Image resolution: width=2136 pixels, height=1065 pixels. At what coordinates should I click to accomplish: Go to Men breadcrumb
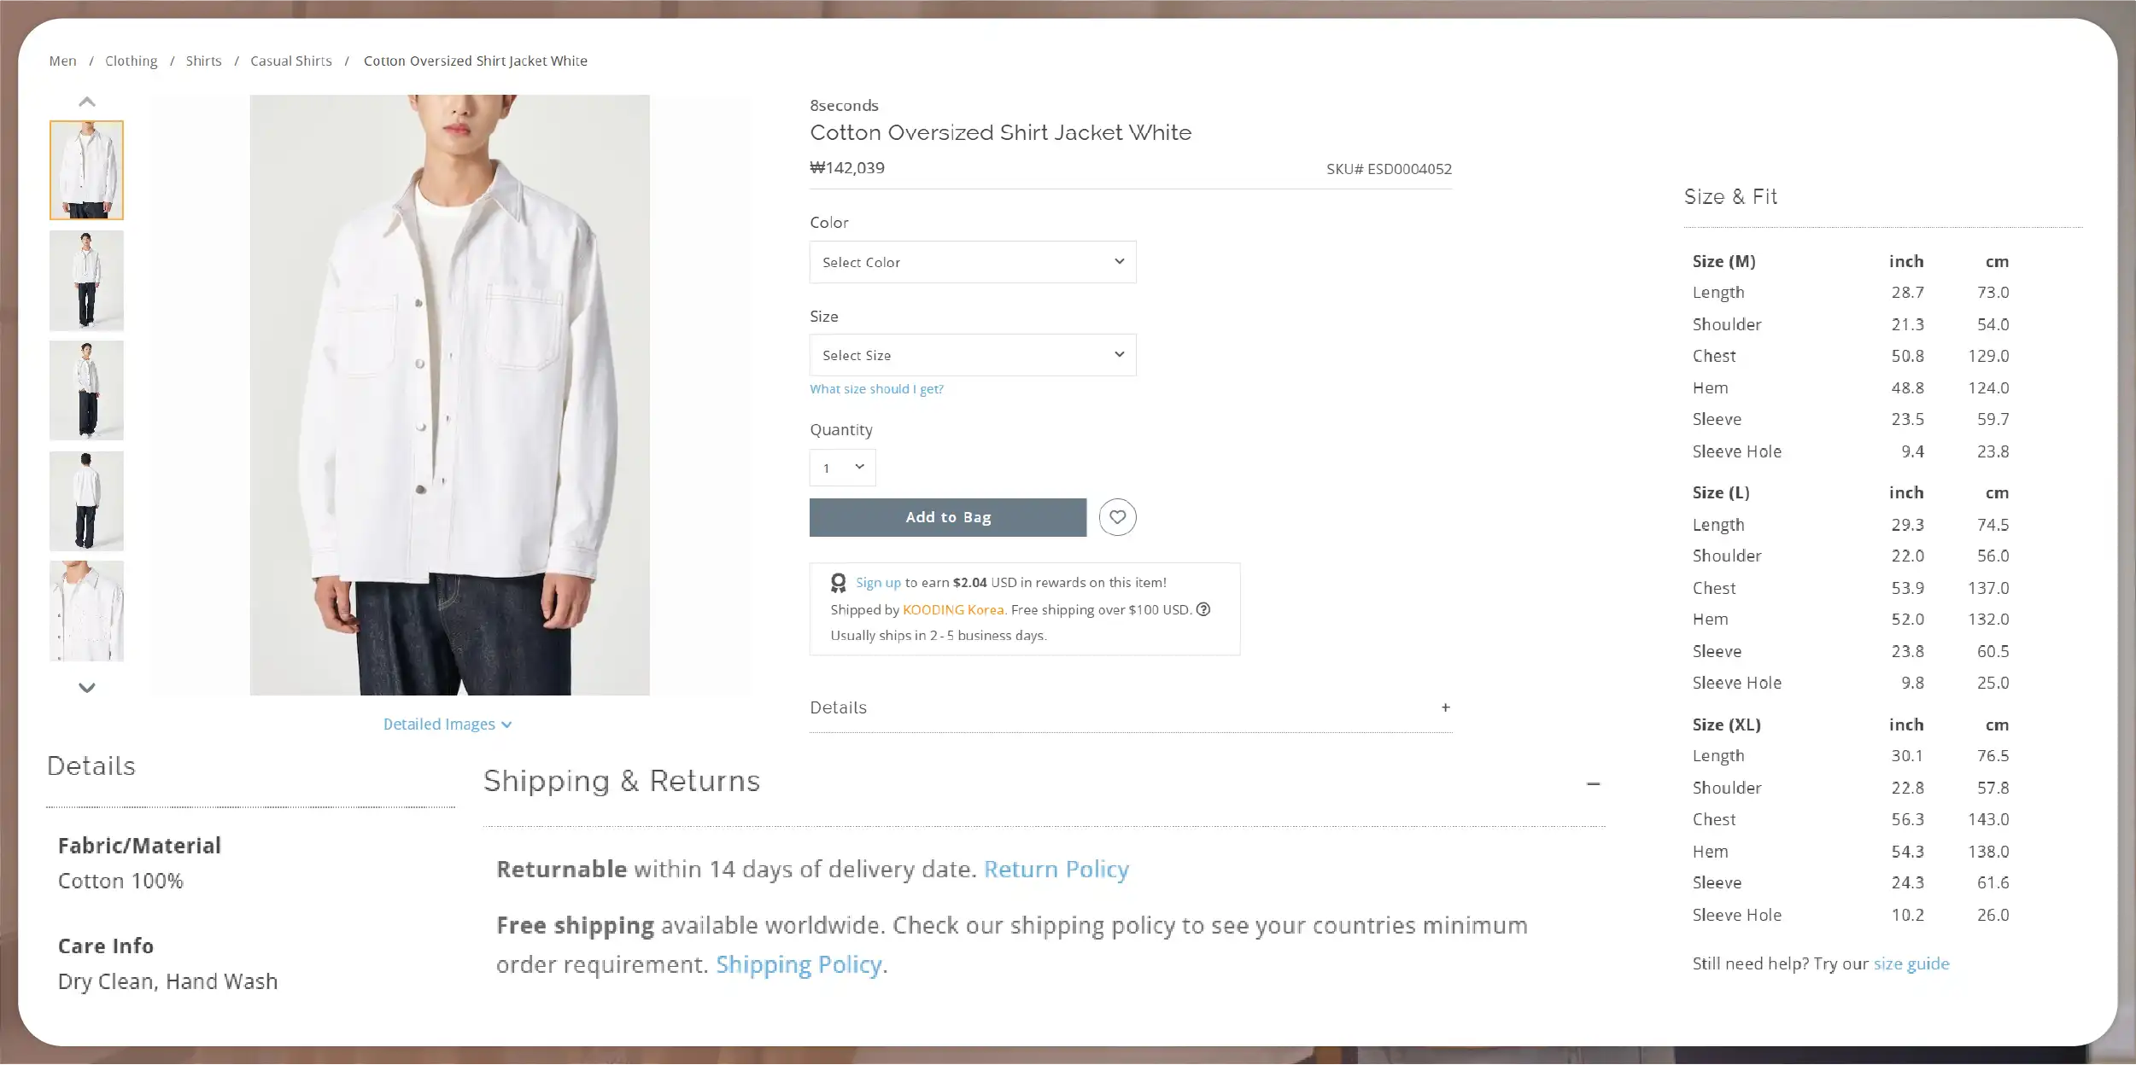[62, 61]
